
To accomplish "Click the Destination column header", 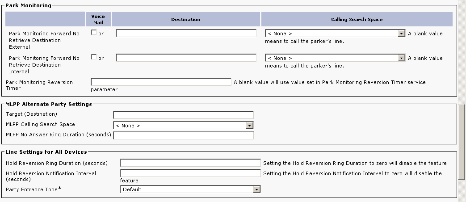I will pyautogui.click(x=186, y=19).
